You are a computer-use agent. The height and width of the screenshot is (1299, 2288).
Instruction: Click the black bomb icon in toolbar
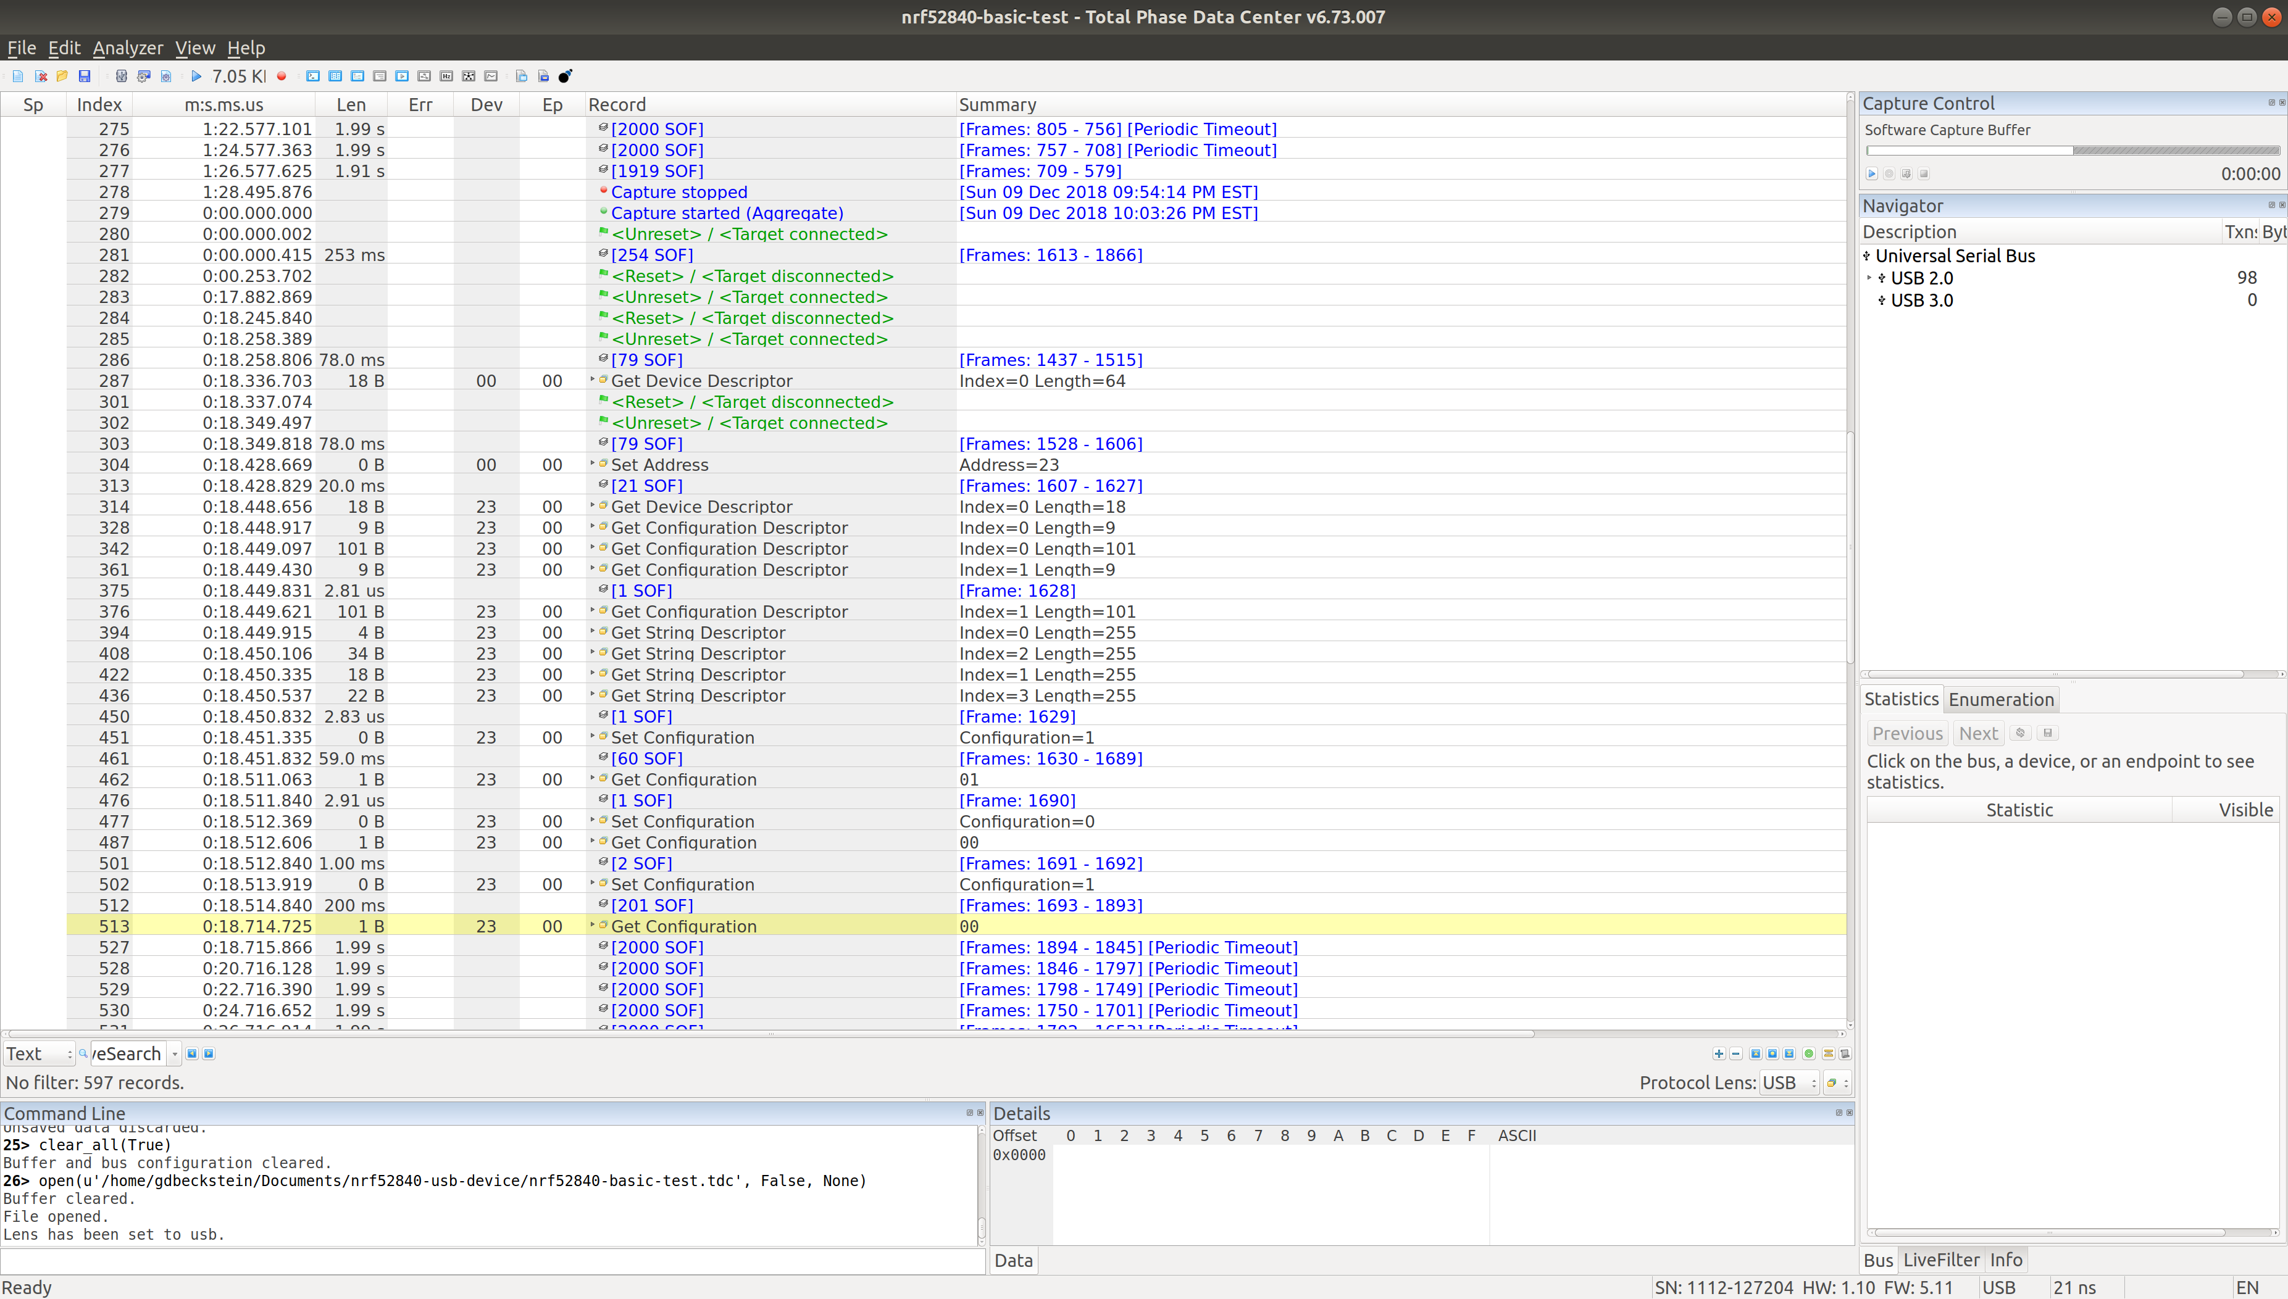565,77
